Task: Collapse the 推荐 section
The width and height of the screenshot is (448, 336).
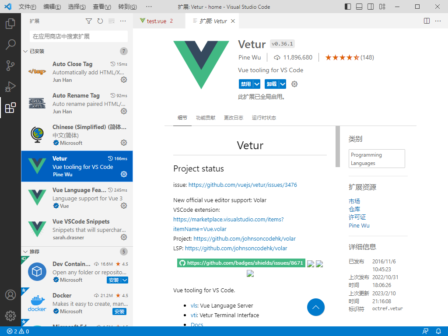Action: pos(25,252)
